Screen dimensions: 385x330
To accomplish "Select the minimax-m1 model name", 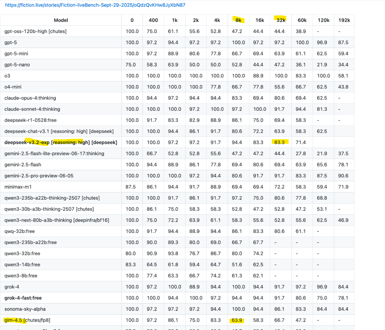I will coord(18,187).
